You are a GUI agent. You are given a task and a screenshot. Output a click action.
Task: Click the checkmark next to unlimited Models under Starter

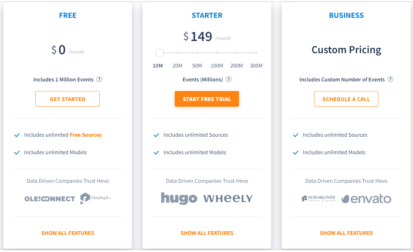(x=156, y=152)
